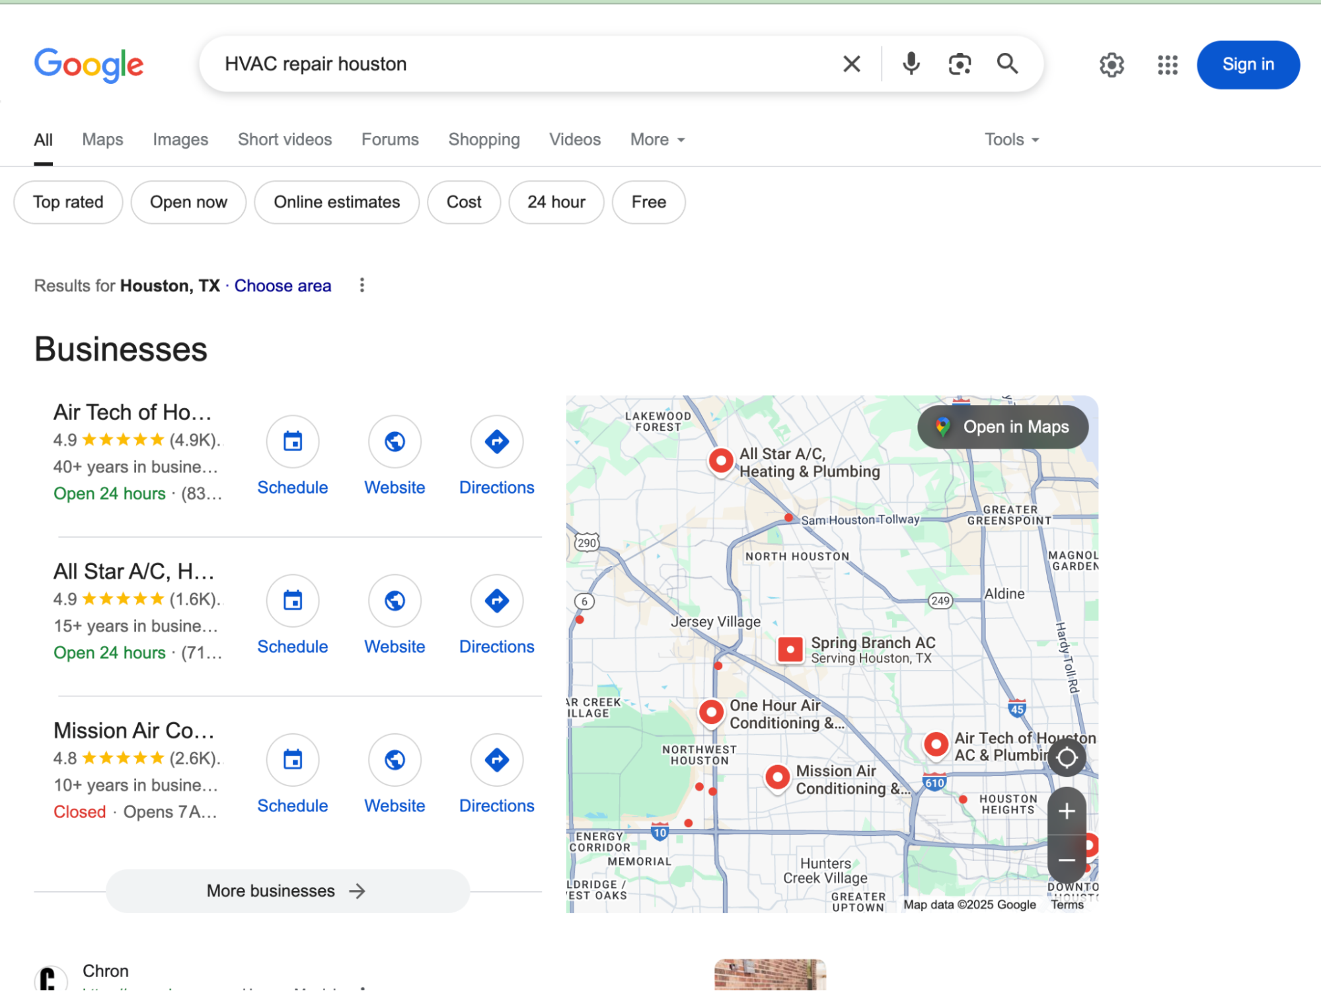Visit All Star A/C's Website via globe icon
Viewport: 1321px width, 991px height.
(395, 601)
